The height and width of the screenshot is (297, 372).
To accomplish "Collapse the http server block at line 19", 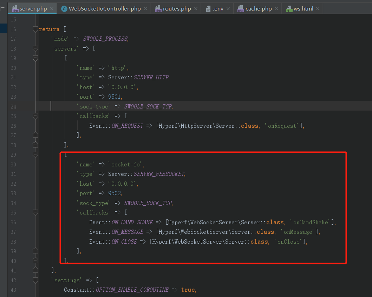I will click(35, 58).
